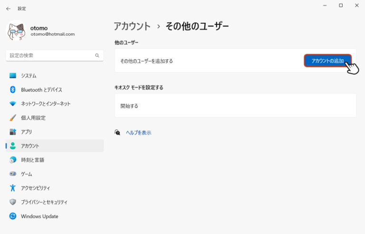Image resolution: width=365 pixels, height=234 pixels.
Task: Click the 個人用設定 paintbrush icon
Action: pos(13,117)
